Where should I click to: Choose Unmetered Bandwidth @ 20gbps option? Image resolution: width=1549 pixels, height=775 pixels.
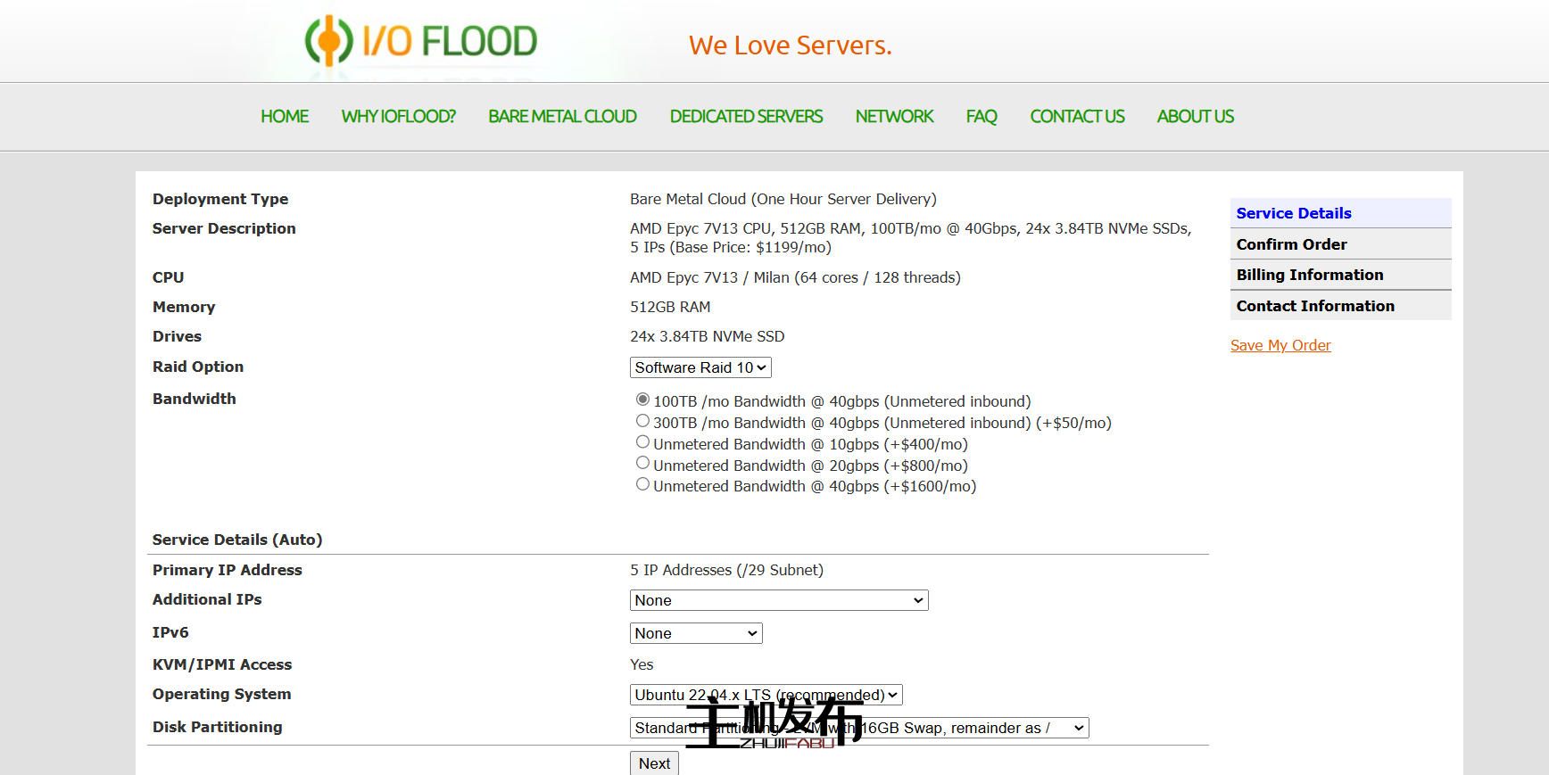[642, 463]
